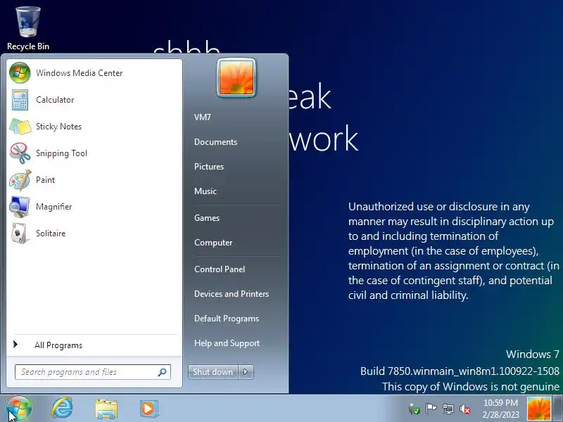Launch Windows Media Player from taskbar
Viewport: 563px width, 422px height.
point(148,409)
